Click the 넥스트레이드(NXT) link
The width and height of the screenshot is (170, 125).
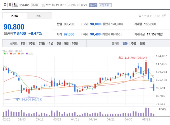(150, 16)
